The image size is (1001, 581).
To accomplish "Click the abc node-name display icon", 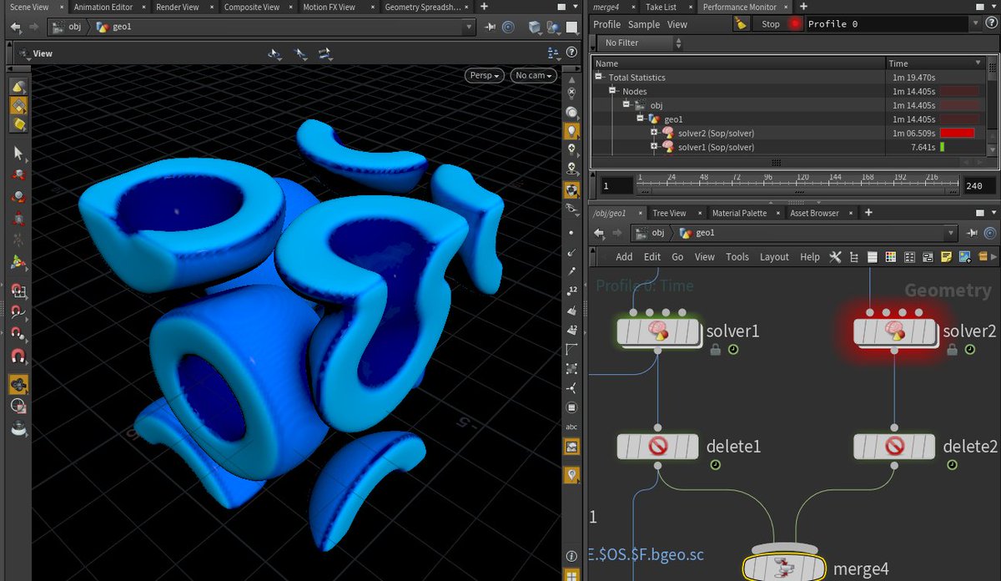I will coord(571,426).
